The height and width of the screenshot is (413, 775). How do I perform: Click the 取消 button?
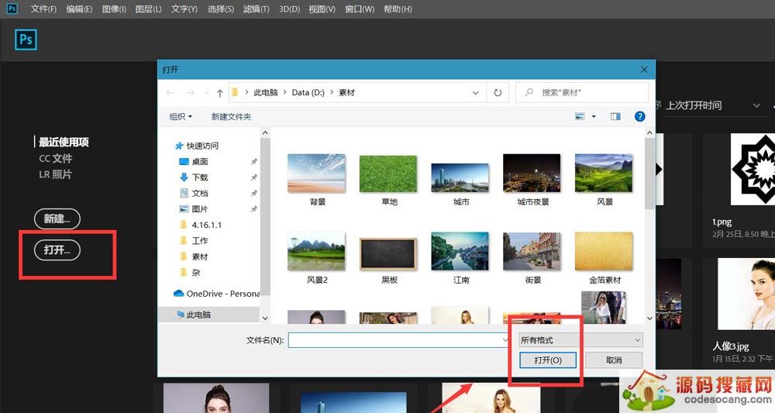point(614,360)
